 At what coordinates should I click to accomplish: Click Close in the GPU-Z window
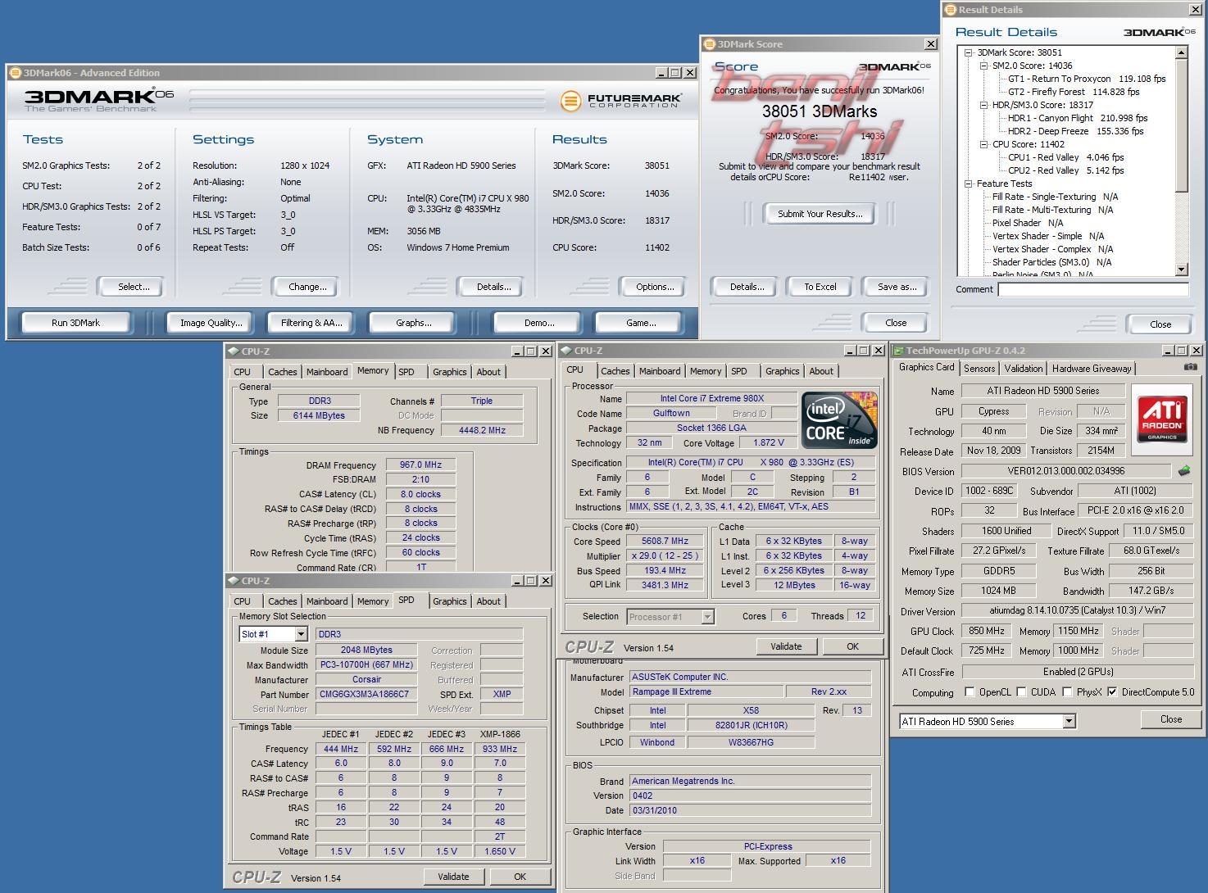coord(1171,719)
